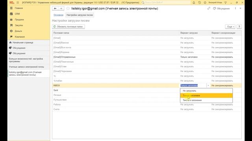252x141 pixels.
Task: Open the history clock icon
Action: 200,3
